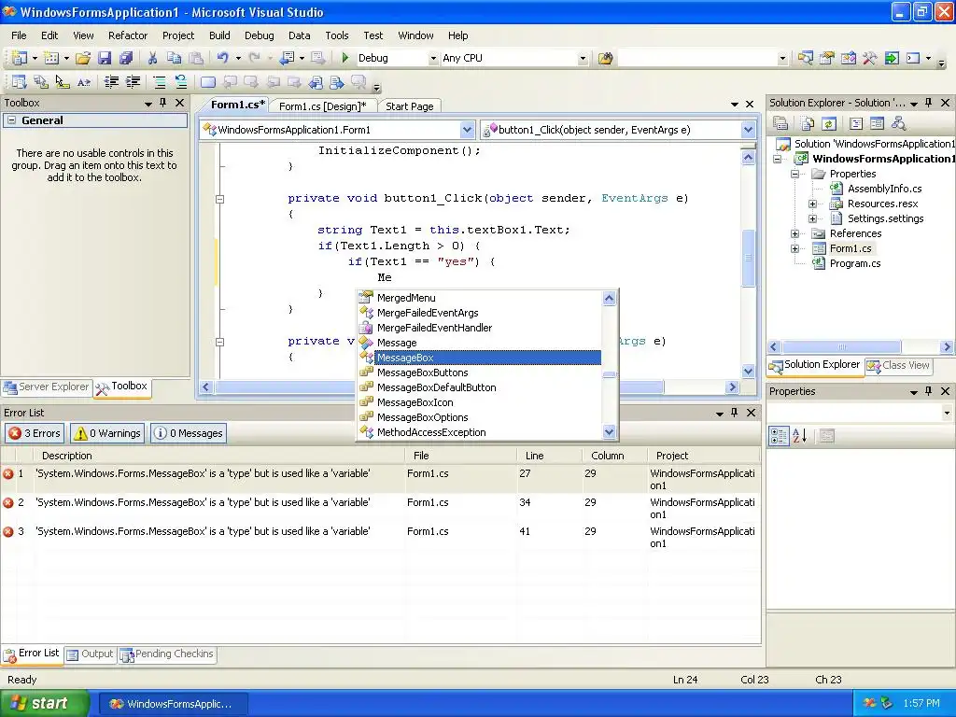Open the WindowsFormsApplication1.Form1 class dropdown
The height and width of the screenshot is (717, 956).
click(467, 130)
